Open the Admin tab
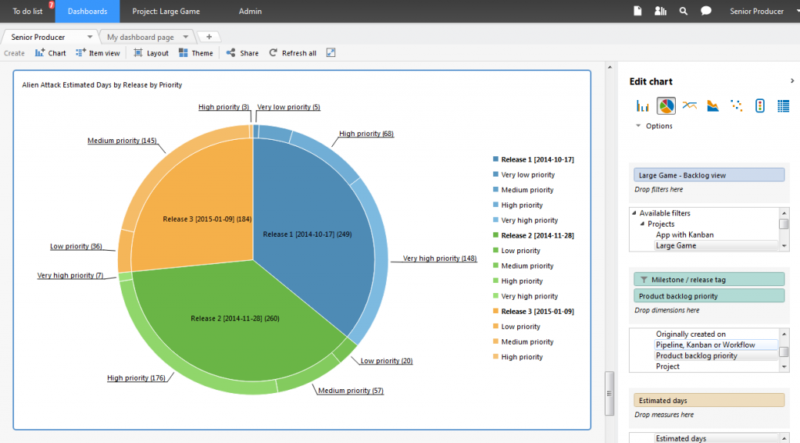This screenshot has height=443, width=800. pos(250,12)
